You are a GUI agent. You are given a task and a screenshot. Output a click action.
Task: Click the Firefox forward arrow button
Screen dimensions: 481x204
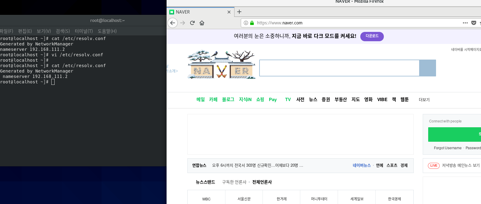(183, 23)
